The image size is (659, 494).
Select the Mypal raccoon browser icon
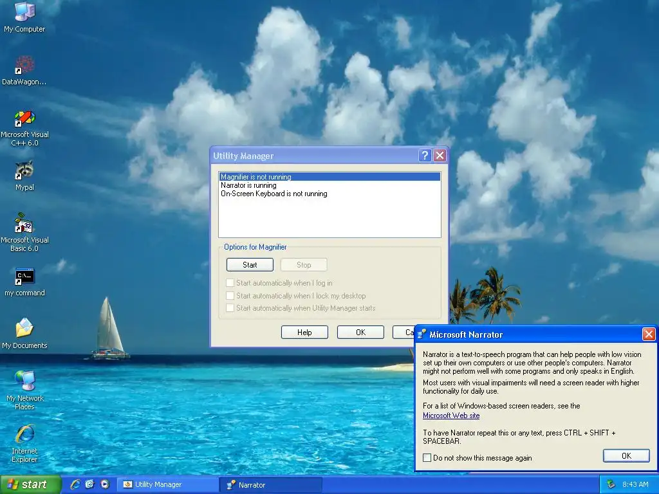[x=24, y=176]
